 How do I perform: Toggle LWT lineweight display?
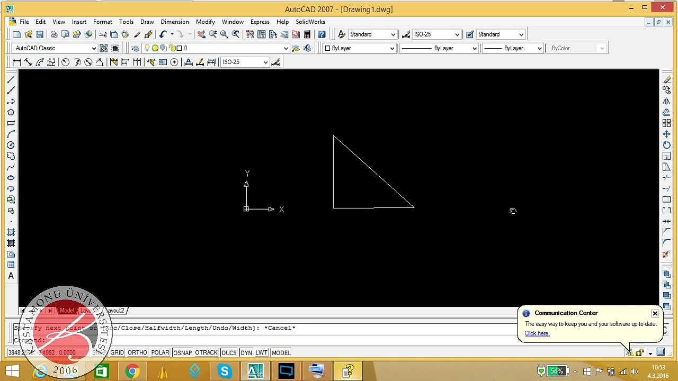tap(262, 352)
